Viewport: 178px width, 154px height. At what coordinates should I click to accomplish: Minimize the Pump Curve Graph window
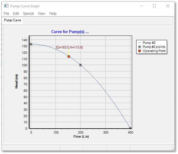tap(141, 6)
